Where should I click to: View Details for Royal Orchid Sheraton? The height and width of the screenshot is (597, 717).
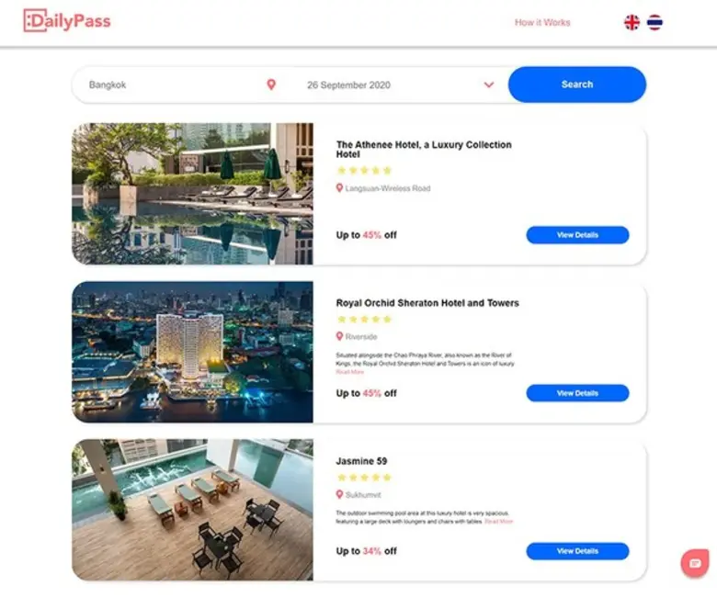tap(577, 393)
